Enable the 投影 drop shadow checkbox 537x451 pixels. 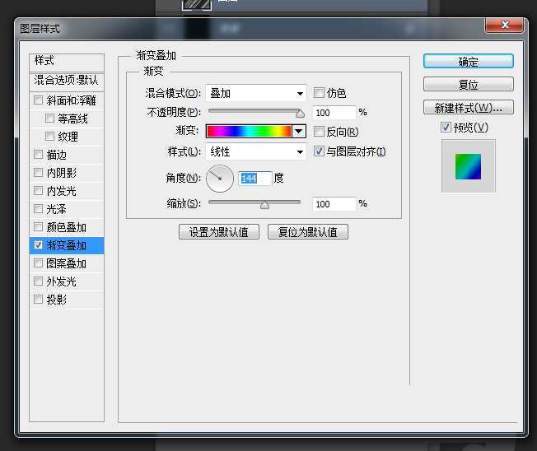38,300
